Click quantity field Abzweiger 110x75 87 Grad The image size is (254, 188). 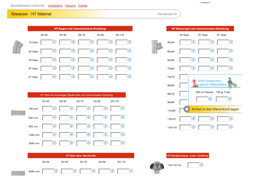(223, 119)
